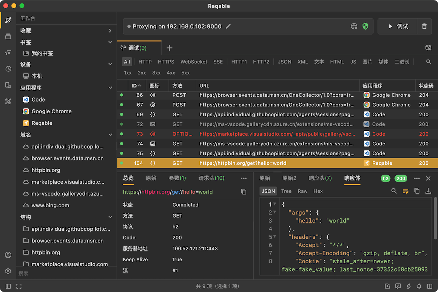
Task: Switch response view to Tree
Action: coord(286,191)
